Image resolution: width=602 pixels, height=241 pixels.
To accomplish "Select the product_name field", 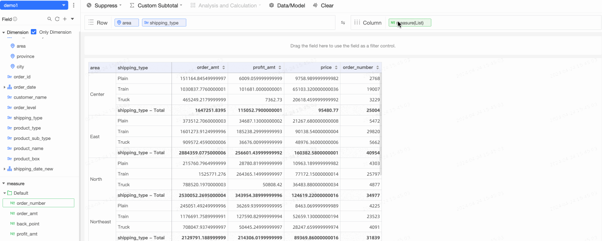I will pyautogui.click(x=28, y=148).
